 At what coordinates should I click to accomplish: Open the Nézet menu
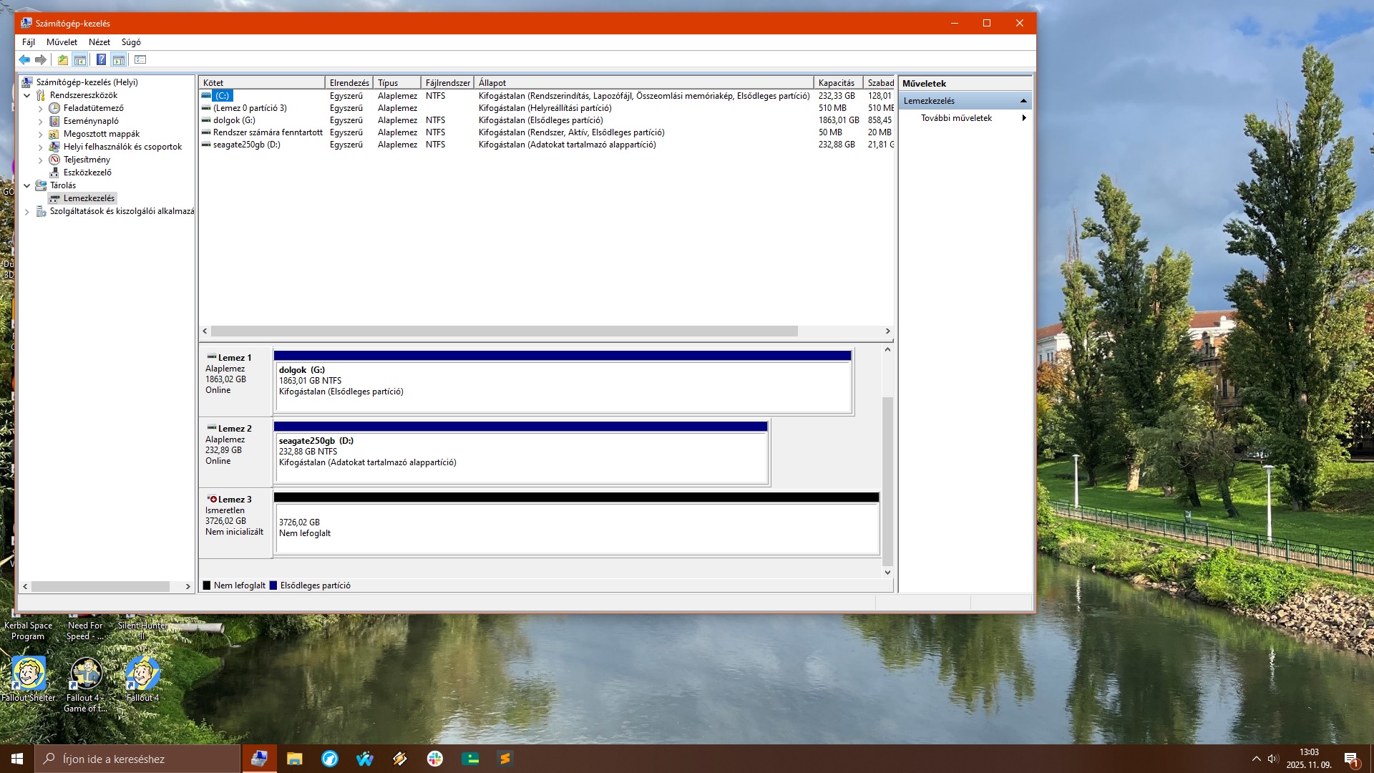point(99,42)
